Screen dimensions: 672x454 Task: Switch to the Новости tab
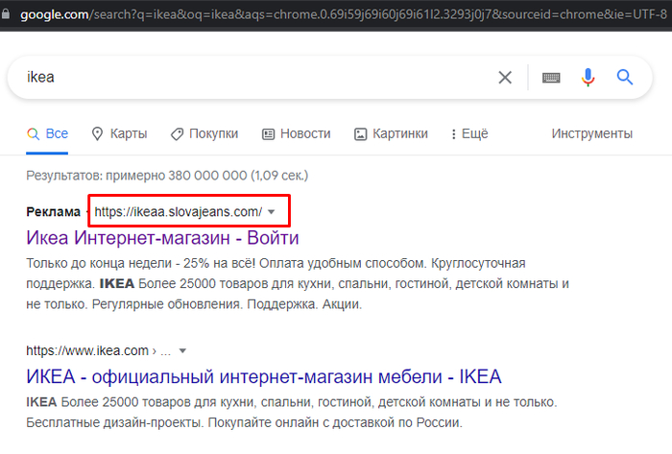(305, 134)
